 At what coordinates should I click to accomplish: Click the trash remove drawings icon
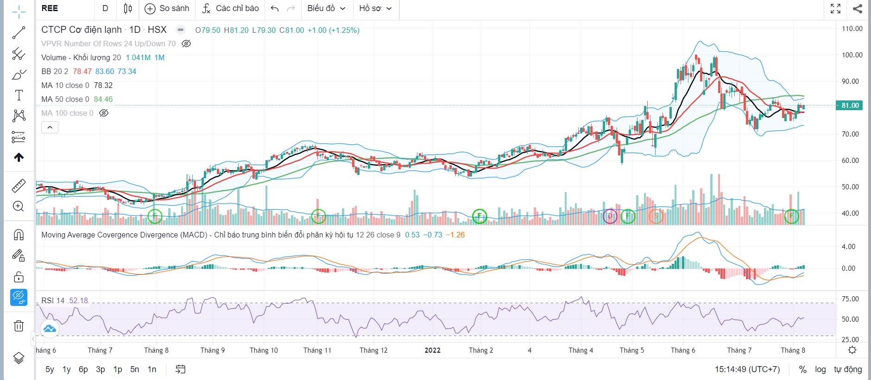(x=19, y=326)
